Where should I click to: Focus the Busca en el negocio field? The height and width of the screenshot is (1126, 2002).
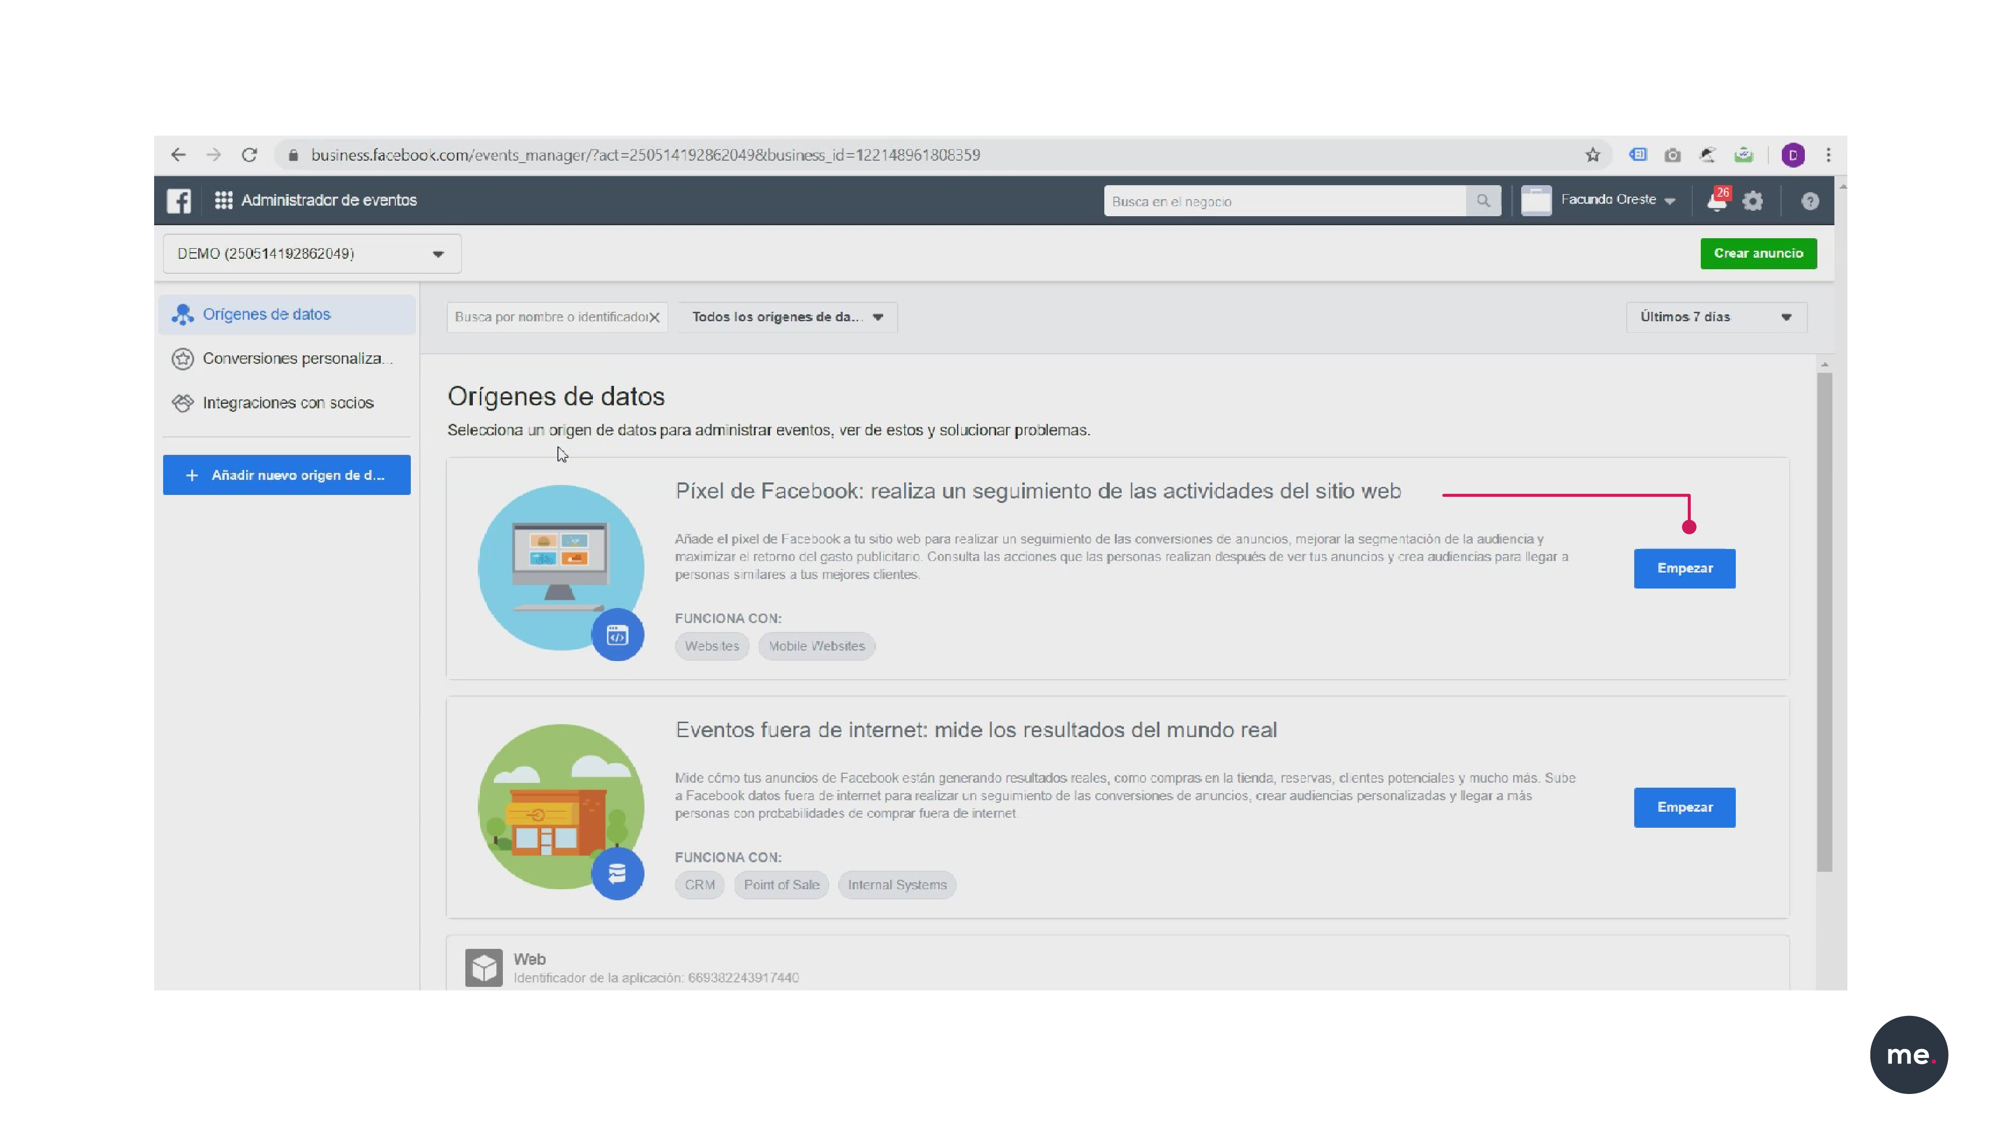pyautogui.click(x=1284, y=201)
